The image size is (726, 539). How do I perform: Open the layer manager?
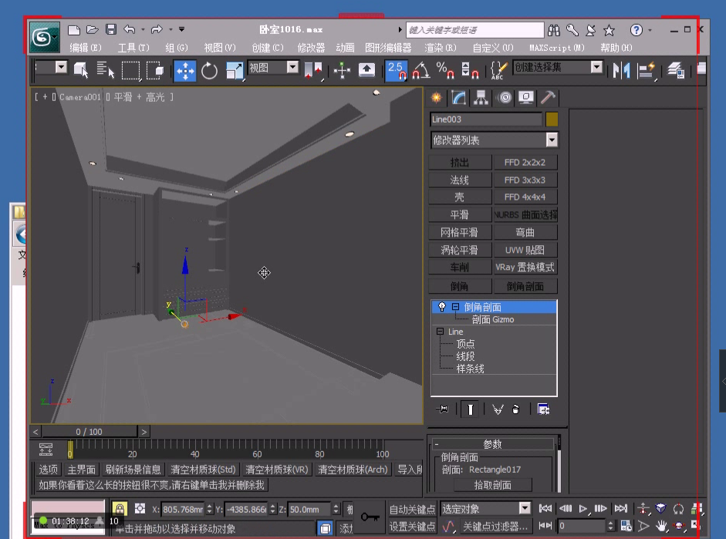(676, 70)
